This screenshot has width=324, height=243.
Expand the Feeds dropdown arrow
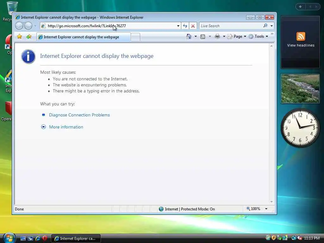[x=210, y=36]
